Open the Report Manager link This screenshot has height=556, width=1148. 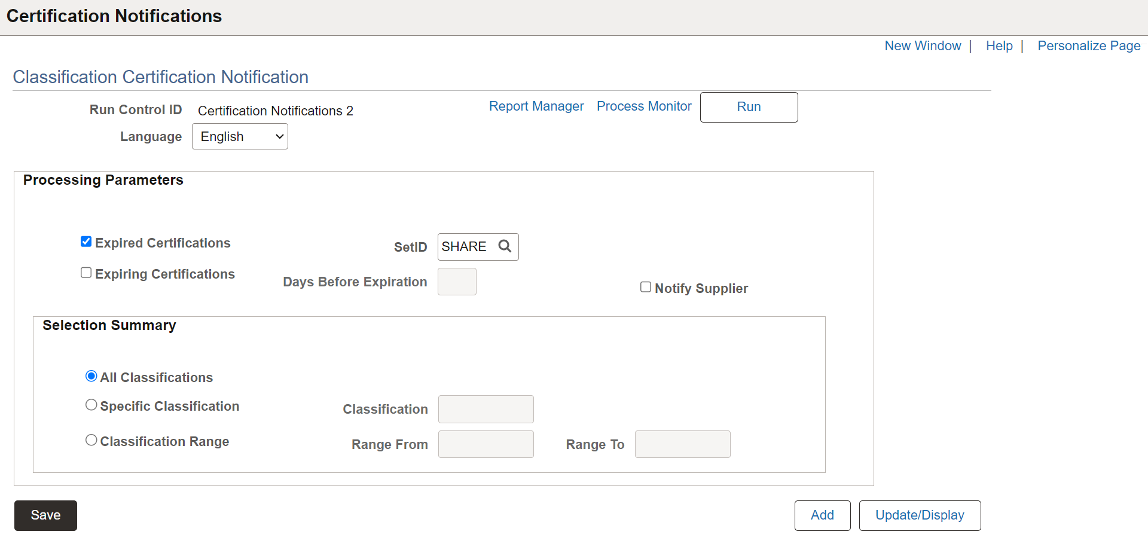tap(536, 106)
